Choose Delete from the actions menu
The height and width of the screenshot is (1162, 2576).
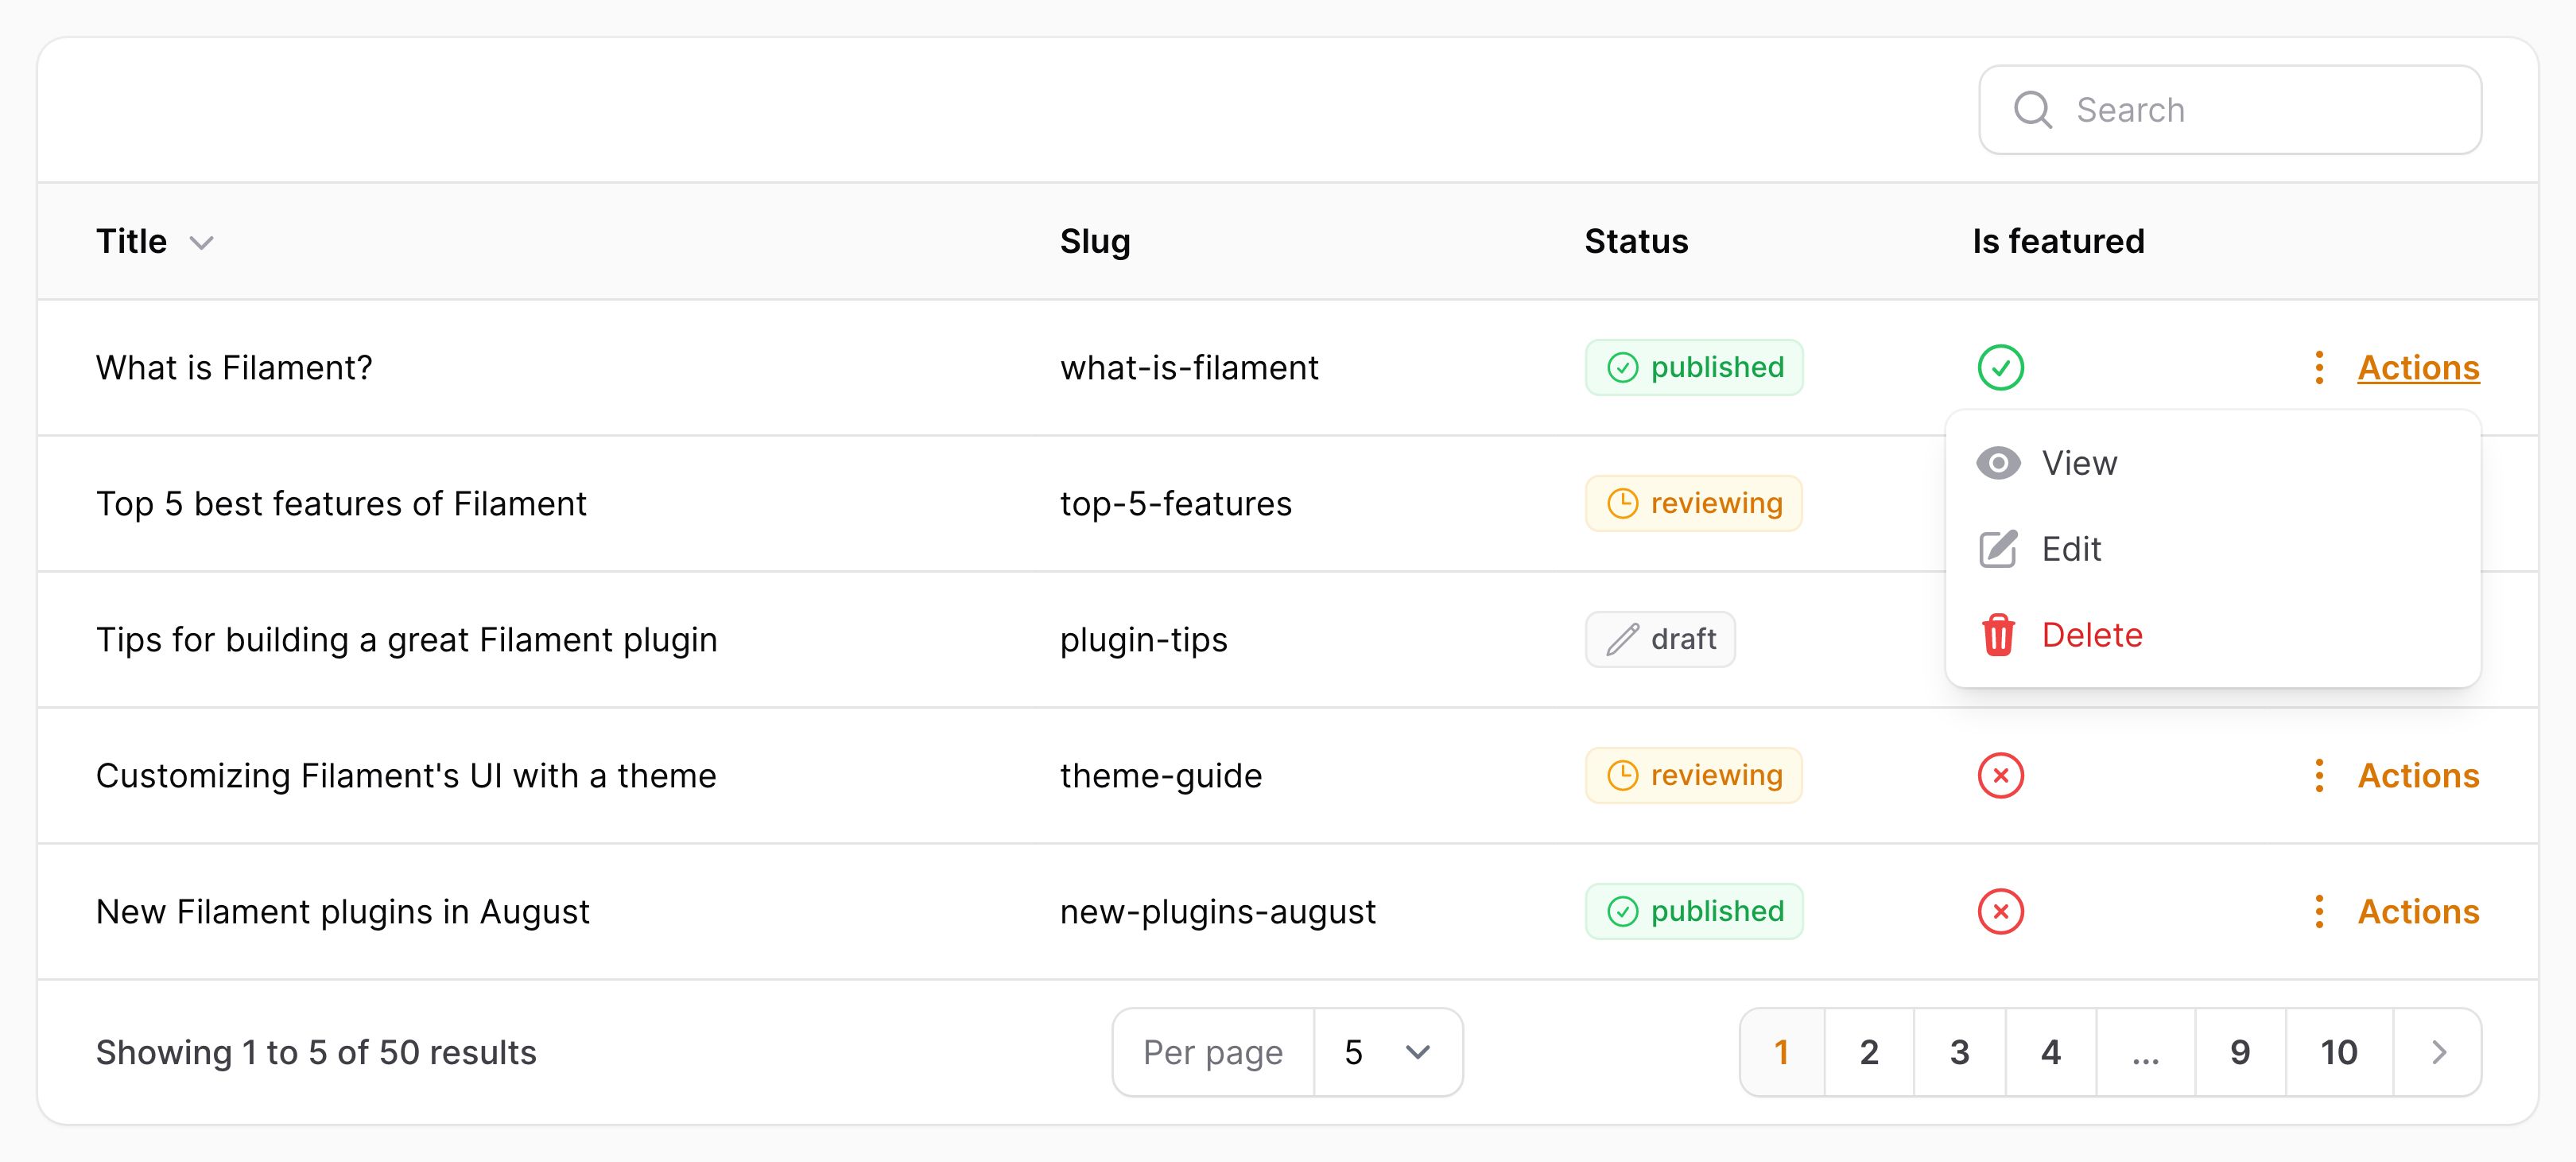click(x=2213, y=635)
